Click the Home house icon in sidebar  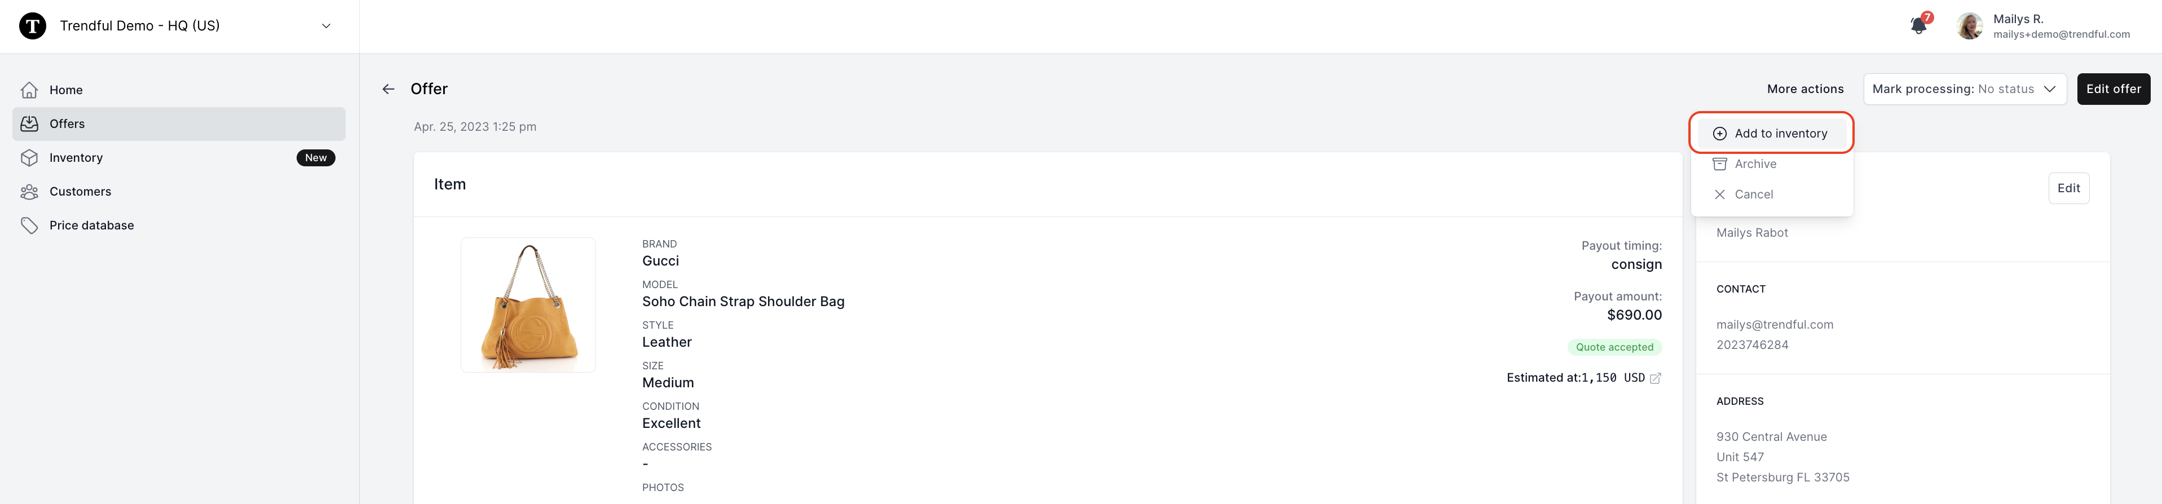29,90
